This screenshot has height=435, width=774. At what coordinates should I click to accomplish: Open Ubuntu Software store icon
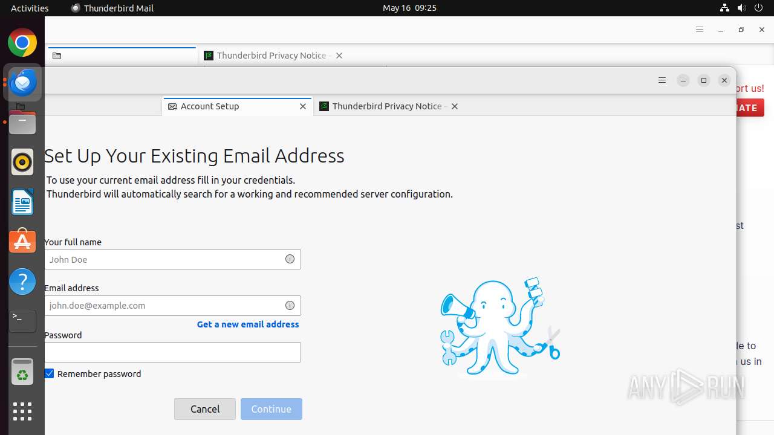(x=22, y=241)
